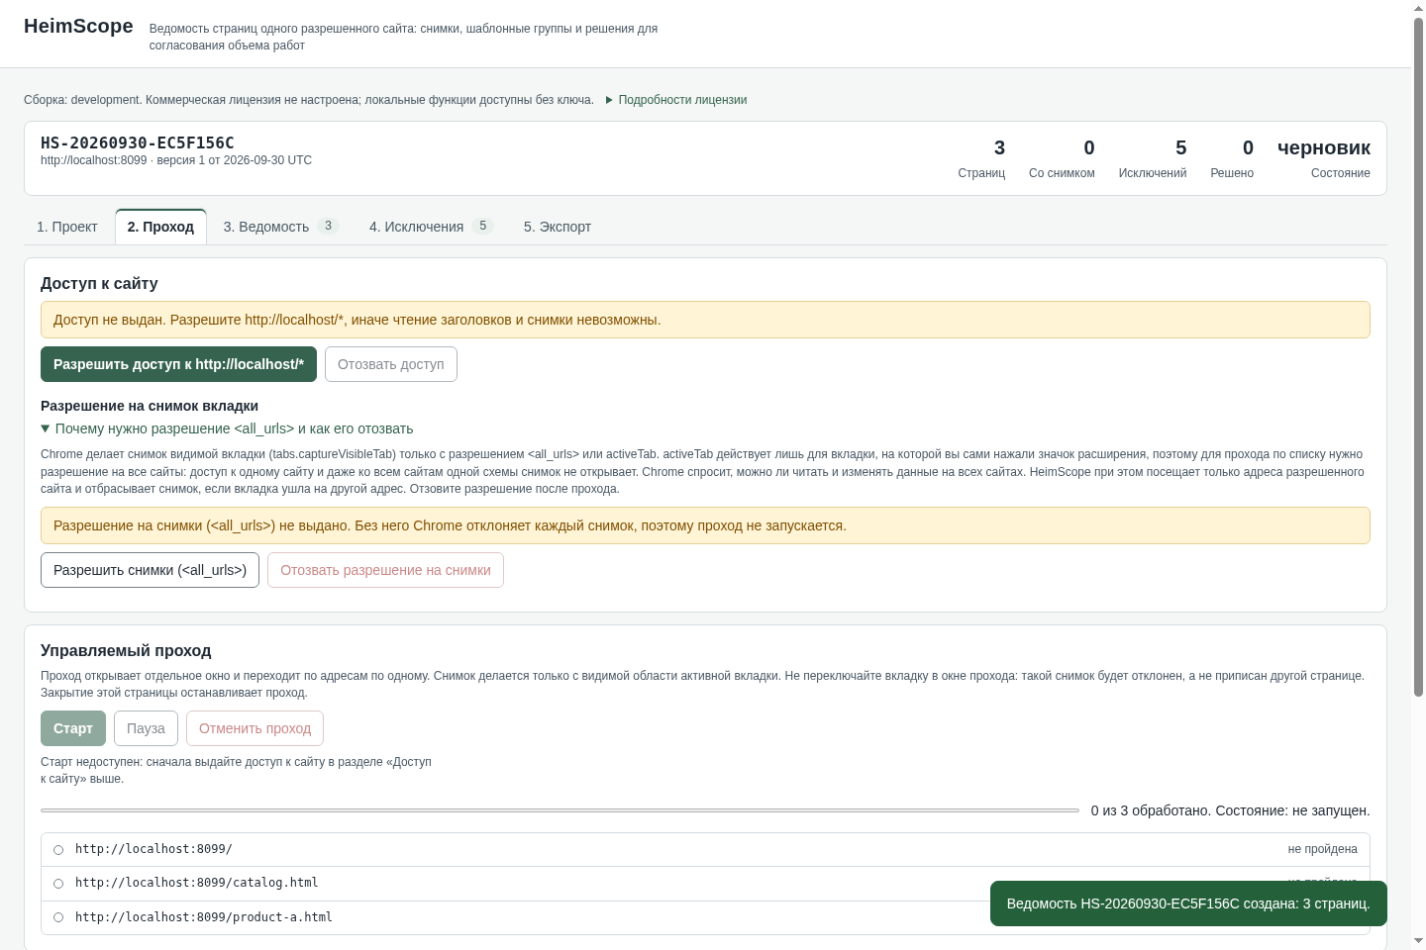Click the Решено counter

[x=1232, y=158]
